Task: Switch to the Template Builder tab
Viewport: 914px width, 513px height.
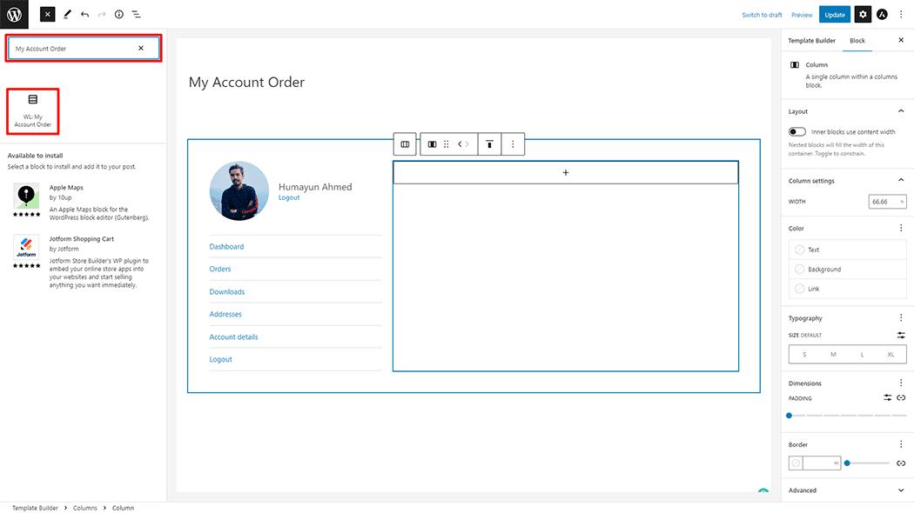Action: pyautogui.click(x=810, y=40)
